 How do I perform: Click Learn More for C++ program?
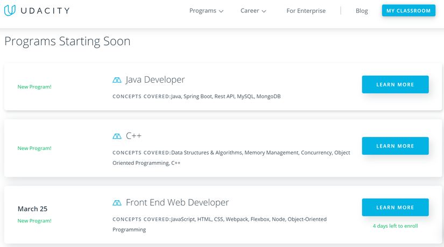point(396,146)
